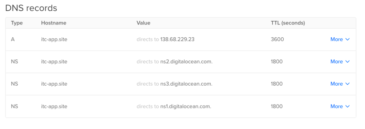This screenshot has height=129, width=365.
Task: Click the chevron beside More on ns1 row
Action: pos(348,106)
